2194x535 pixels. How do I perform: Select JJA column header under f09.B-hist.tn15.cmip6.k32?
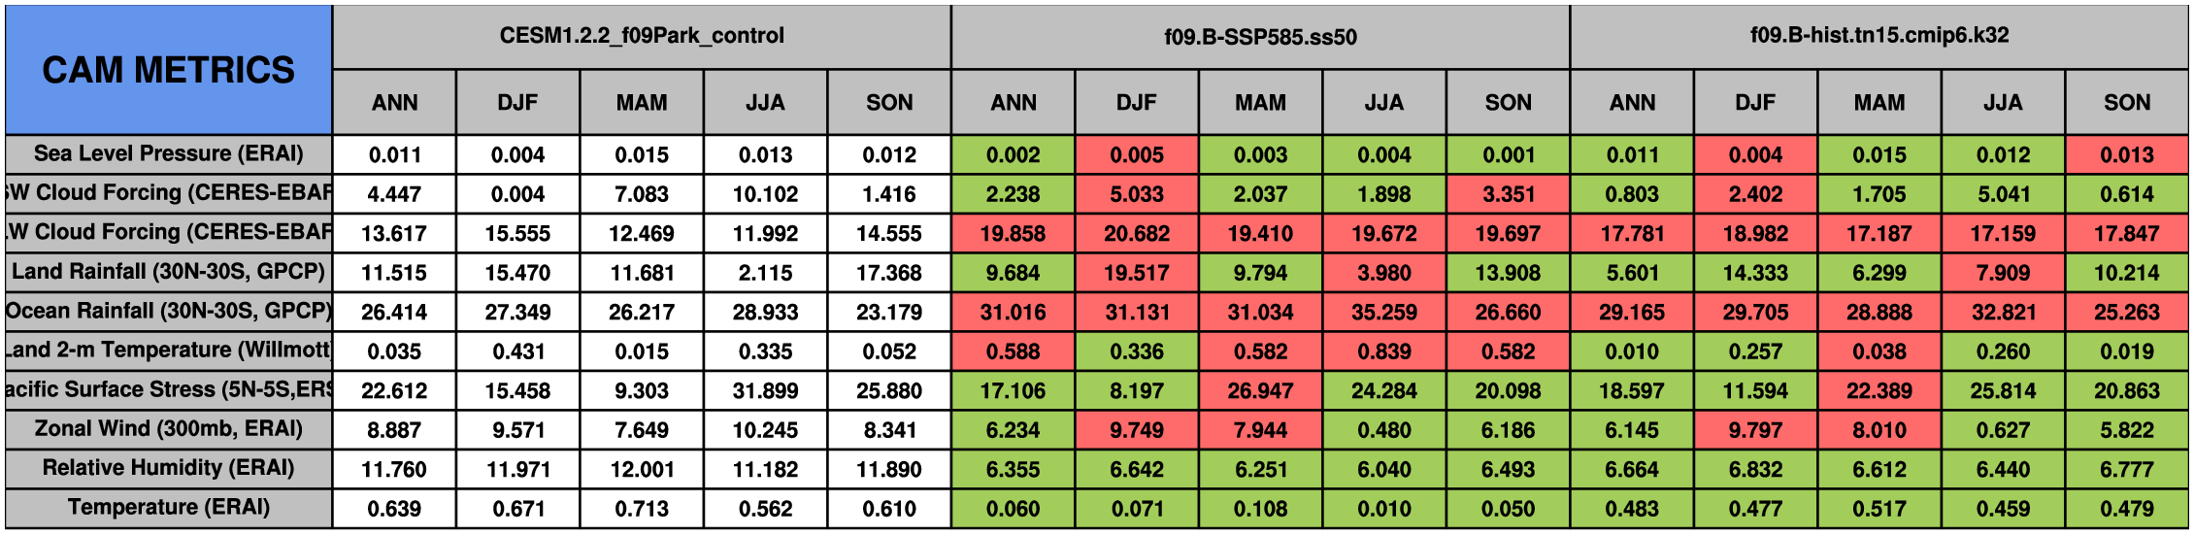point(2003,103)
